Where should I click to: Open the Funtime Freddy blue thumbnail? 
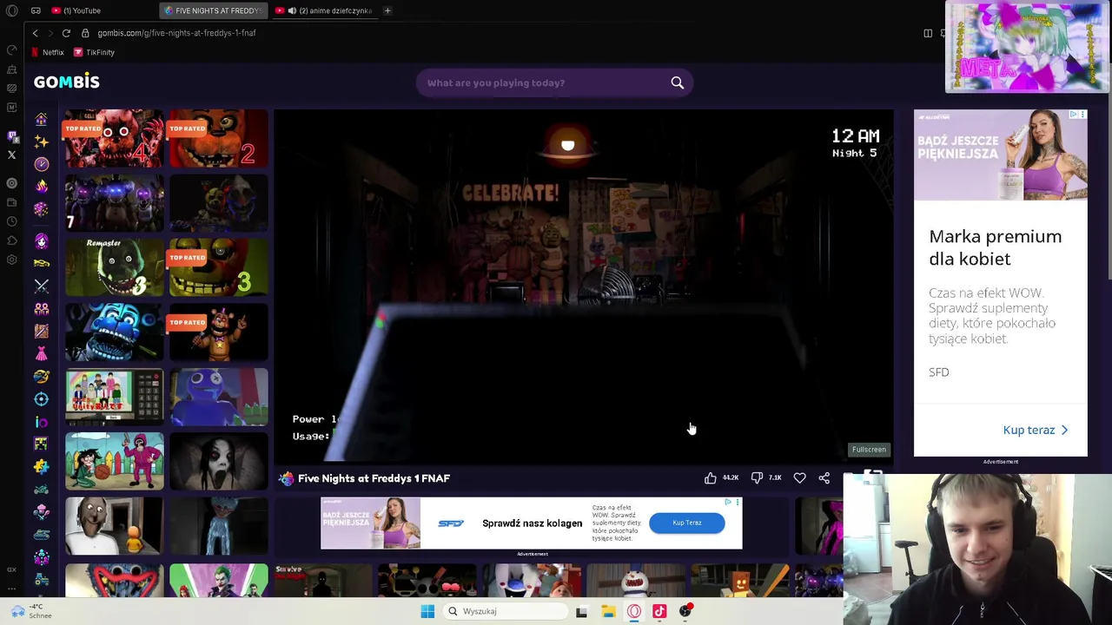[x=114, y=332]
